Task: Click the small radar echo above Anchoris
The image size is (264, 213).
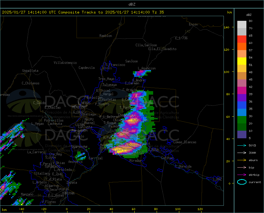Action: pos(80,156)
